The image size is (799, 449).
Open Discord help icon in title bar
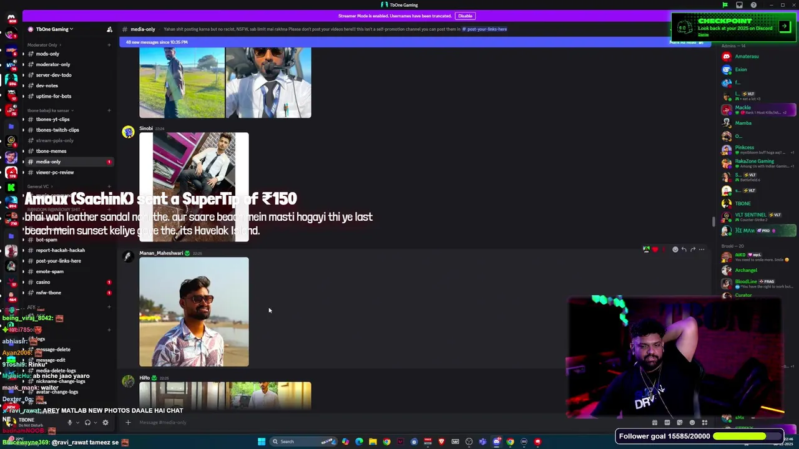click(x=753, y=5)
